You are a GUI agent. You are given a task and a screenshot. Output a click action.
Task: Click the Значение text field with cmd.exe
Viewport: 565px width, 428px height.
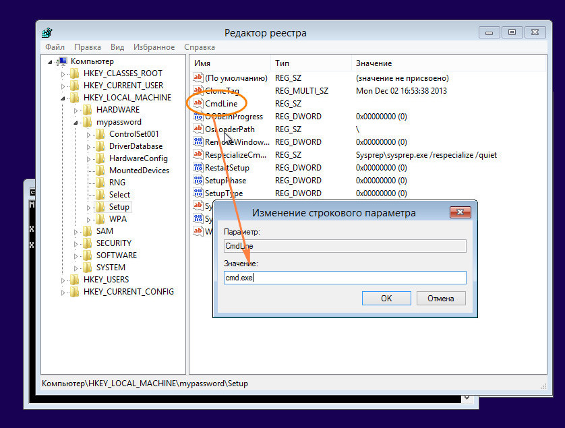pos(345,278)
